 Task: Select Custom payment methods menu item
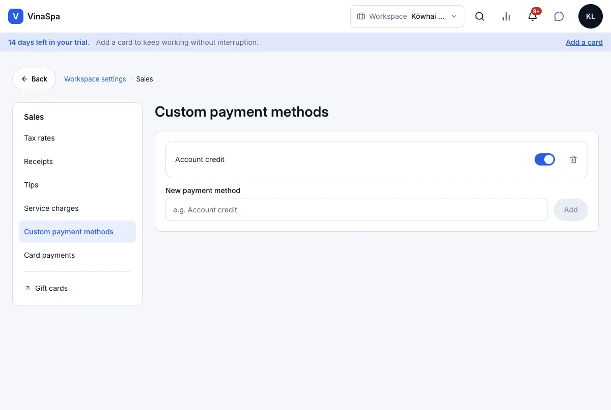click(x=77, y=232)
